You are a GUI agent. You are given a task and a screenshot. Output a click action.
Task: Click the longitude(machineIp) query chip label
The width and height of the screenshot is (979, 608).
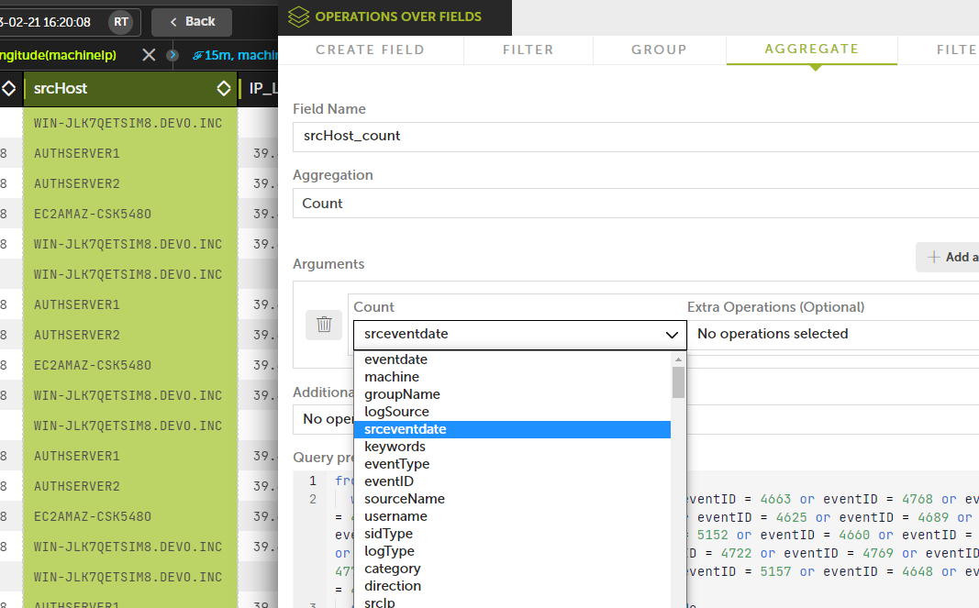58,55
